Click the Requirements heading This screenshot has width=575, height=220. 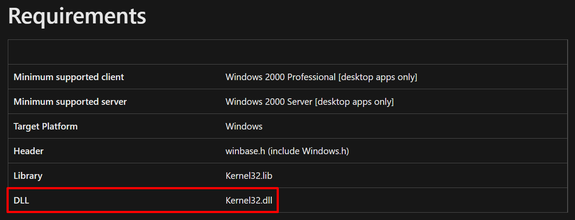click(77, 16)
